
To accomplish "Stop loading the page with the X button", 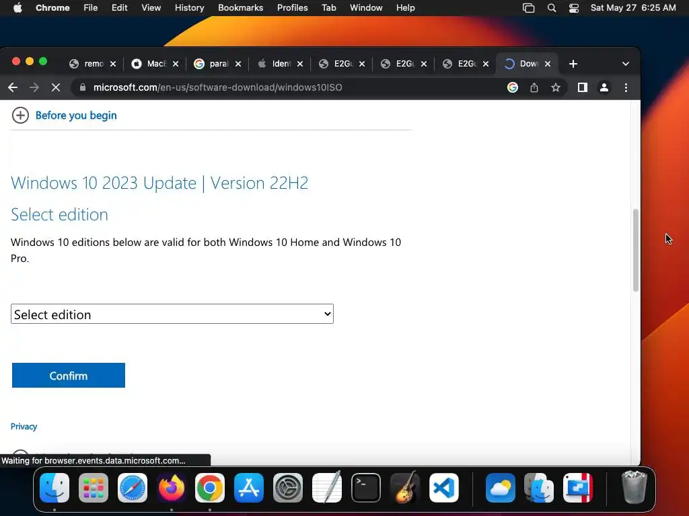I will pyautogui.click(x=56, y=87).
